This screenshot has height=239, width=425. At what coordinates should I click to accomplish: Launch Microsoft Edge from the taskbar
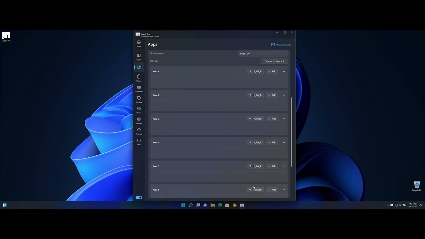pos(220,205)
